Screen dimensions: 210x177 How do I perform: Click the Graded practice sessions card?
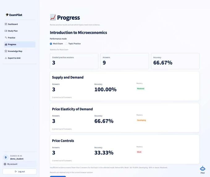coord(74,61)
